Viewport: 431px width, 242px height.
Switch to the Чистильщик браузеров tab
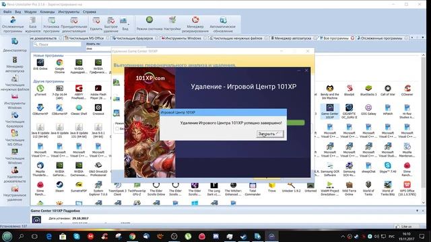coord(134,38)
